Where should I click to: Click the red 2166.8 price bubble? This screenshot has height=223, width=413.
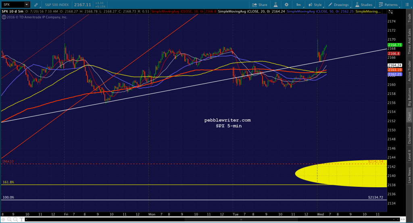[x=394, y=53]
